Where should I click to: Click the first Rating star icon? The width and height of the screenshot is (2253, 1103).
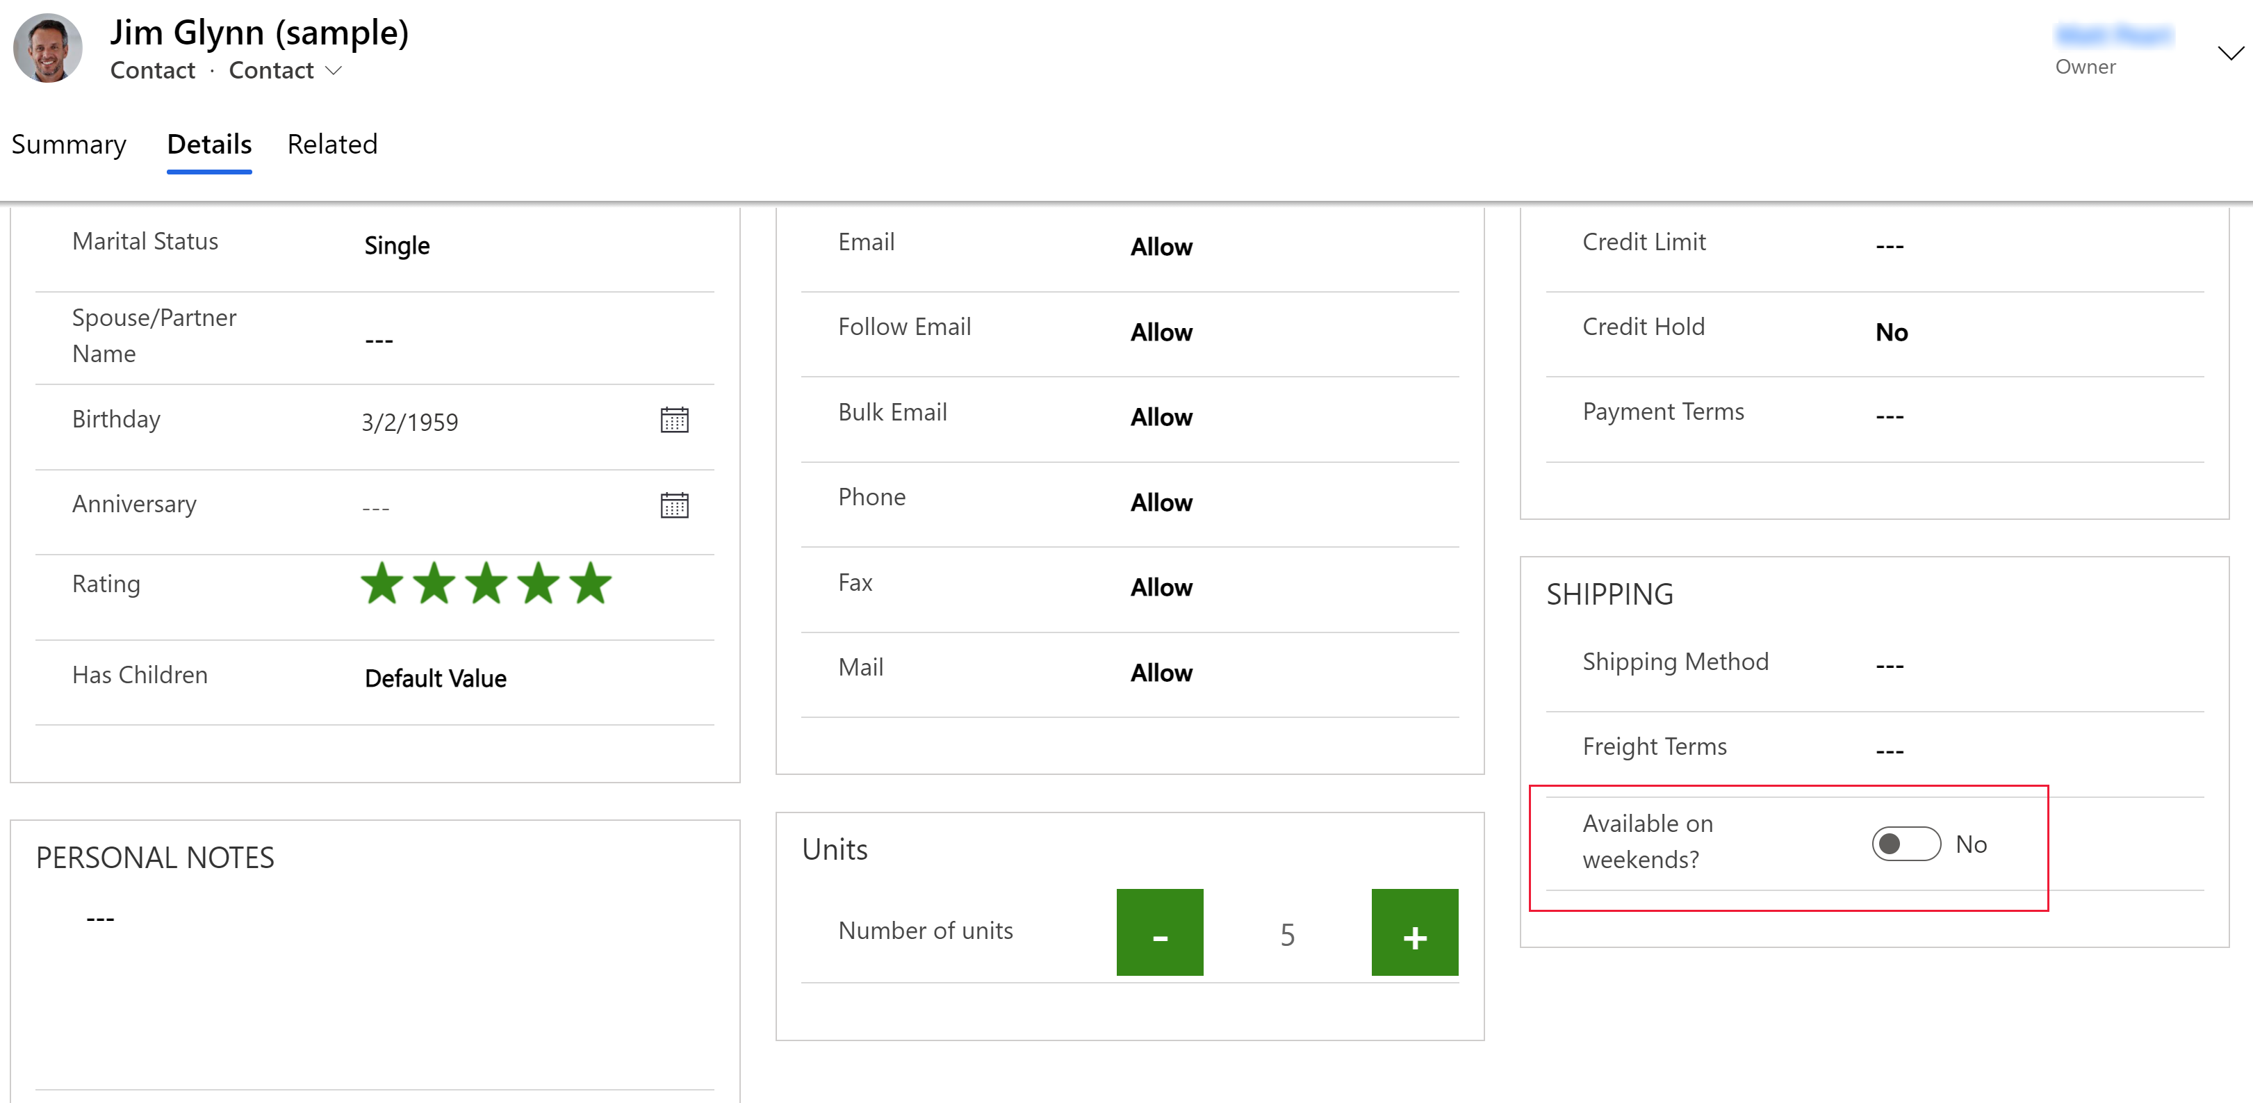pyautogui.click(x=381, y=586)
